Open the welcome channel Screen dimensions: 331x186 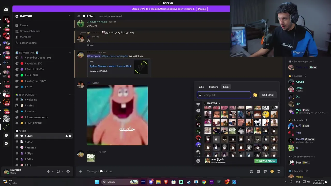(43, 100)
